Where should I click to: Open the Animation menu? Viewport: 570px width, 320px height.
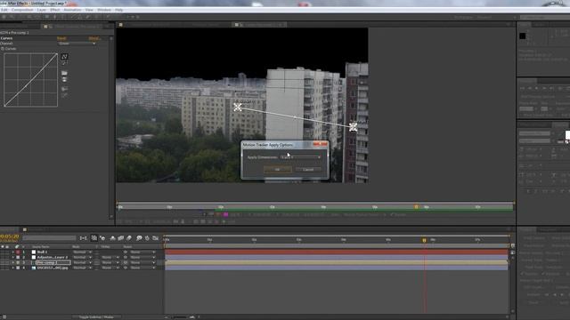point(73,10)
